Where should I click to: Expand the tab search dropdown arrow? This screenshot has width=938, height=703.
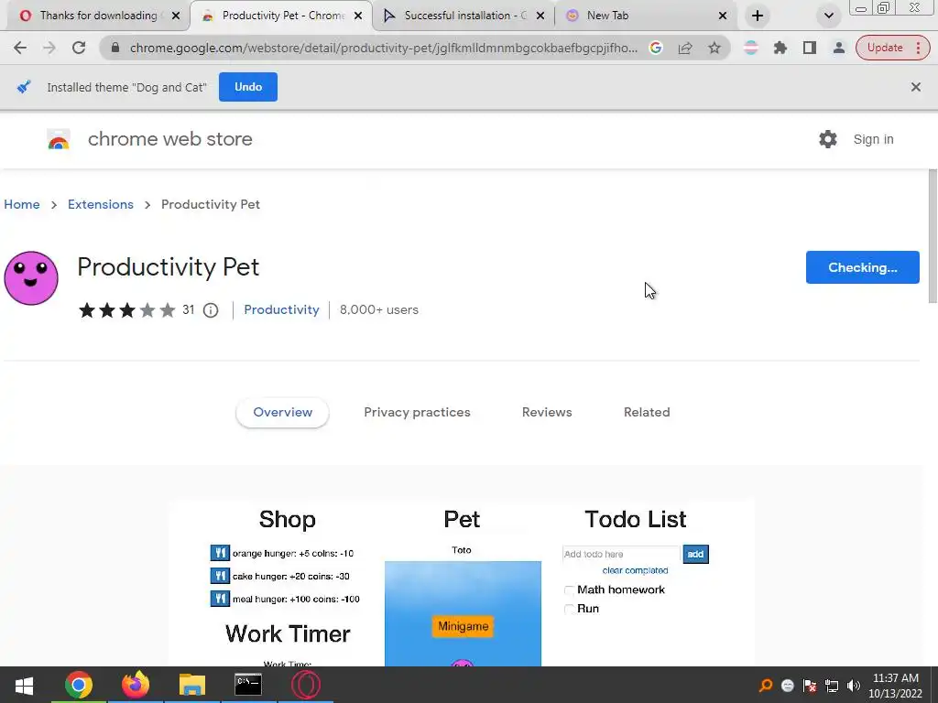tap(828, 16)
